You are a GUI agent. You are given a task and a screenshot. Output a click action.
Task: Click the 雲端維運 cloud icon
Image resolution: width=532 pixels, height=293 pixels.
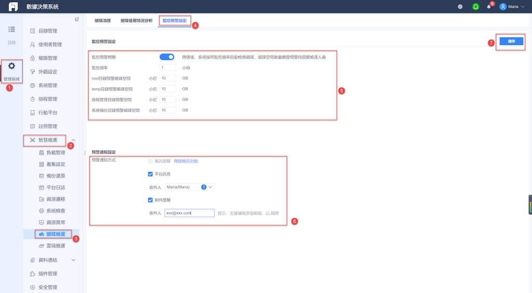pyautogui.click(x=42, y=246)
